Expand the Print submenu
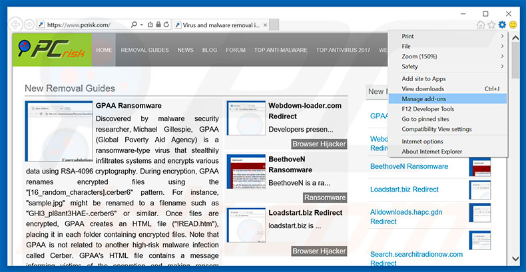Screen dimensions: 526x272 pyautogui.click(x=447, y=36)
